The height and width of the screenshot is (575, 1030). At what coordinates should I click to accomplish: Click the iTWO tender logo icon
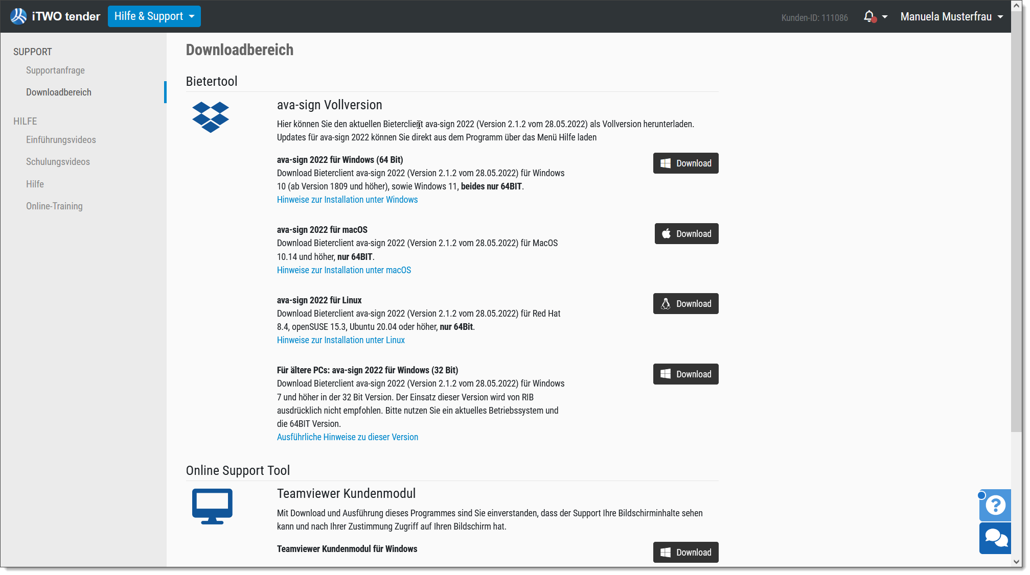18,16
